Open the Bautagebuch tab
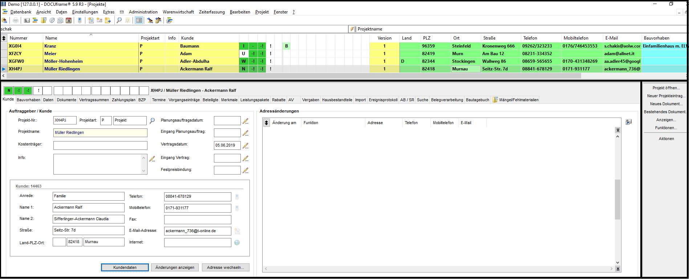689x279 pixels. click(x=478, y=100)
